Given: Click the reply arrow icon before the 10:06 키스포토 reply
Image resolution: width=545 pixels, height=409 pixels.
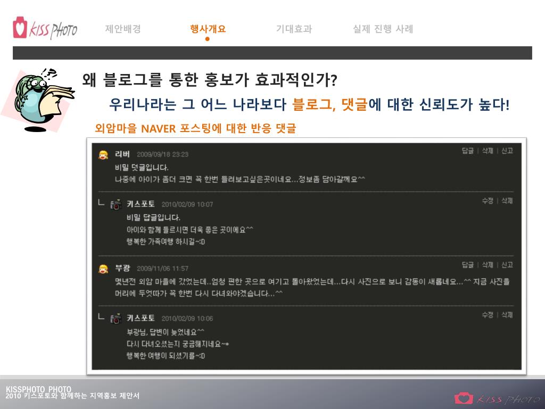Looking at the screenshot, I should pyautogui.click(x=101, y=316).
